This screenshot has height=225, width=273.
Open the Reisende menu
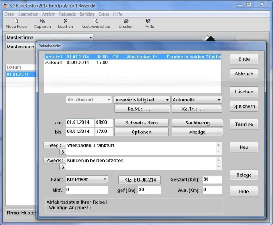(x=67, y=14)
